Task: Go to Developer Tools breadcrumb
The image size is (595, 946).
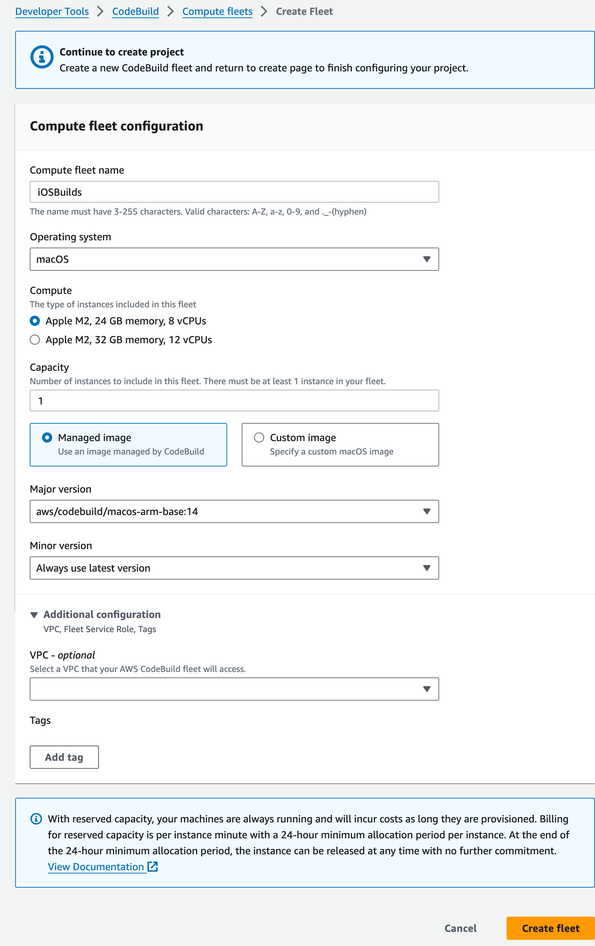Action: click(x=52, y=11)
